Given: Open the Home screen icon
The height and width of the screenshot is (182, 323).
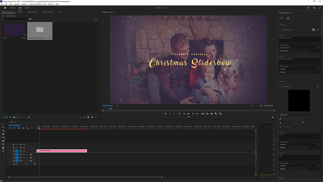Looking at the screenshot, I should pos(5,8).
